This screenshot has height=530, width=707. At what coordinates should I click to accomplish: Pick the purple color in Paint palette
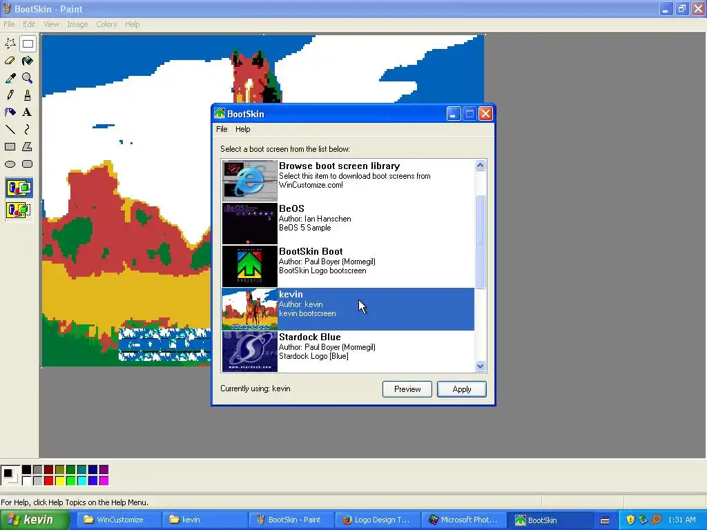[104, 470]
